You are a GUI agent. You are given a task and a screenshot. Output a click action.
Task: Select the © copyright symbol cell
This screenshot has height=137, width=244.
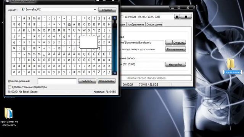click(x=34, y=48)
